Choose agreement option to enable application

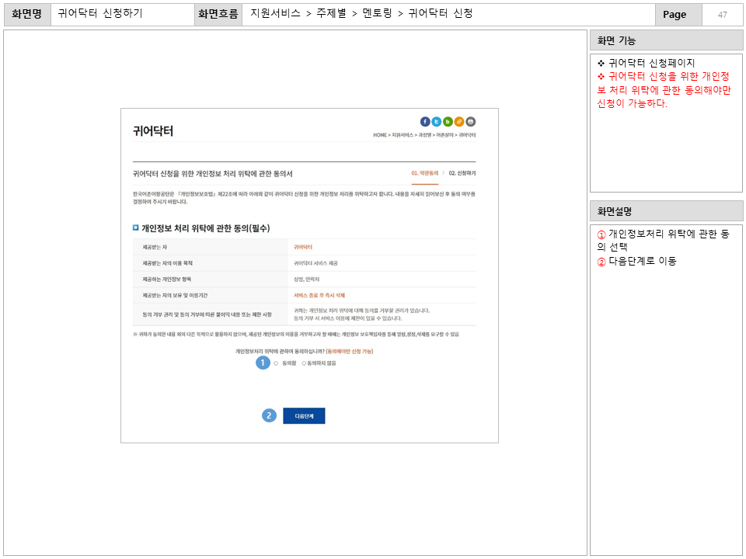[275, 363]
